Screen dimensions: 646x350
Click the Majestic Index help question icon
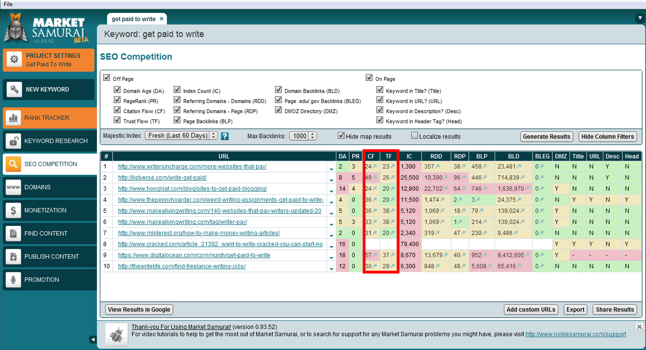(x=225, y=136)
